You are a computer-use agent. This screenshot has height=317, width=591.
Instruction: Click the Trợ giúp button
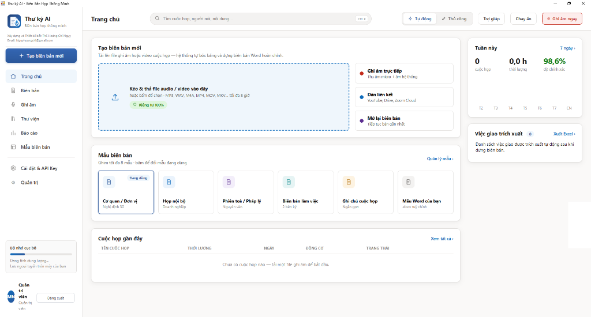[492, 19]
